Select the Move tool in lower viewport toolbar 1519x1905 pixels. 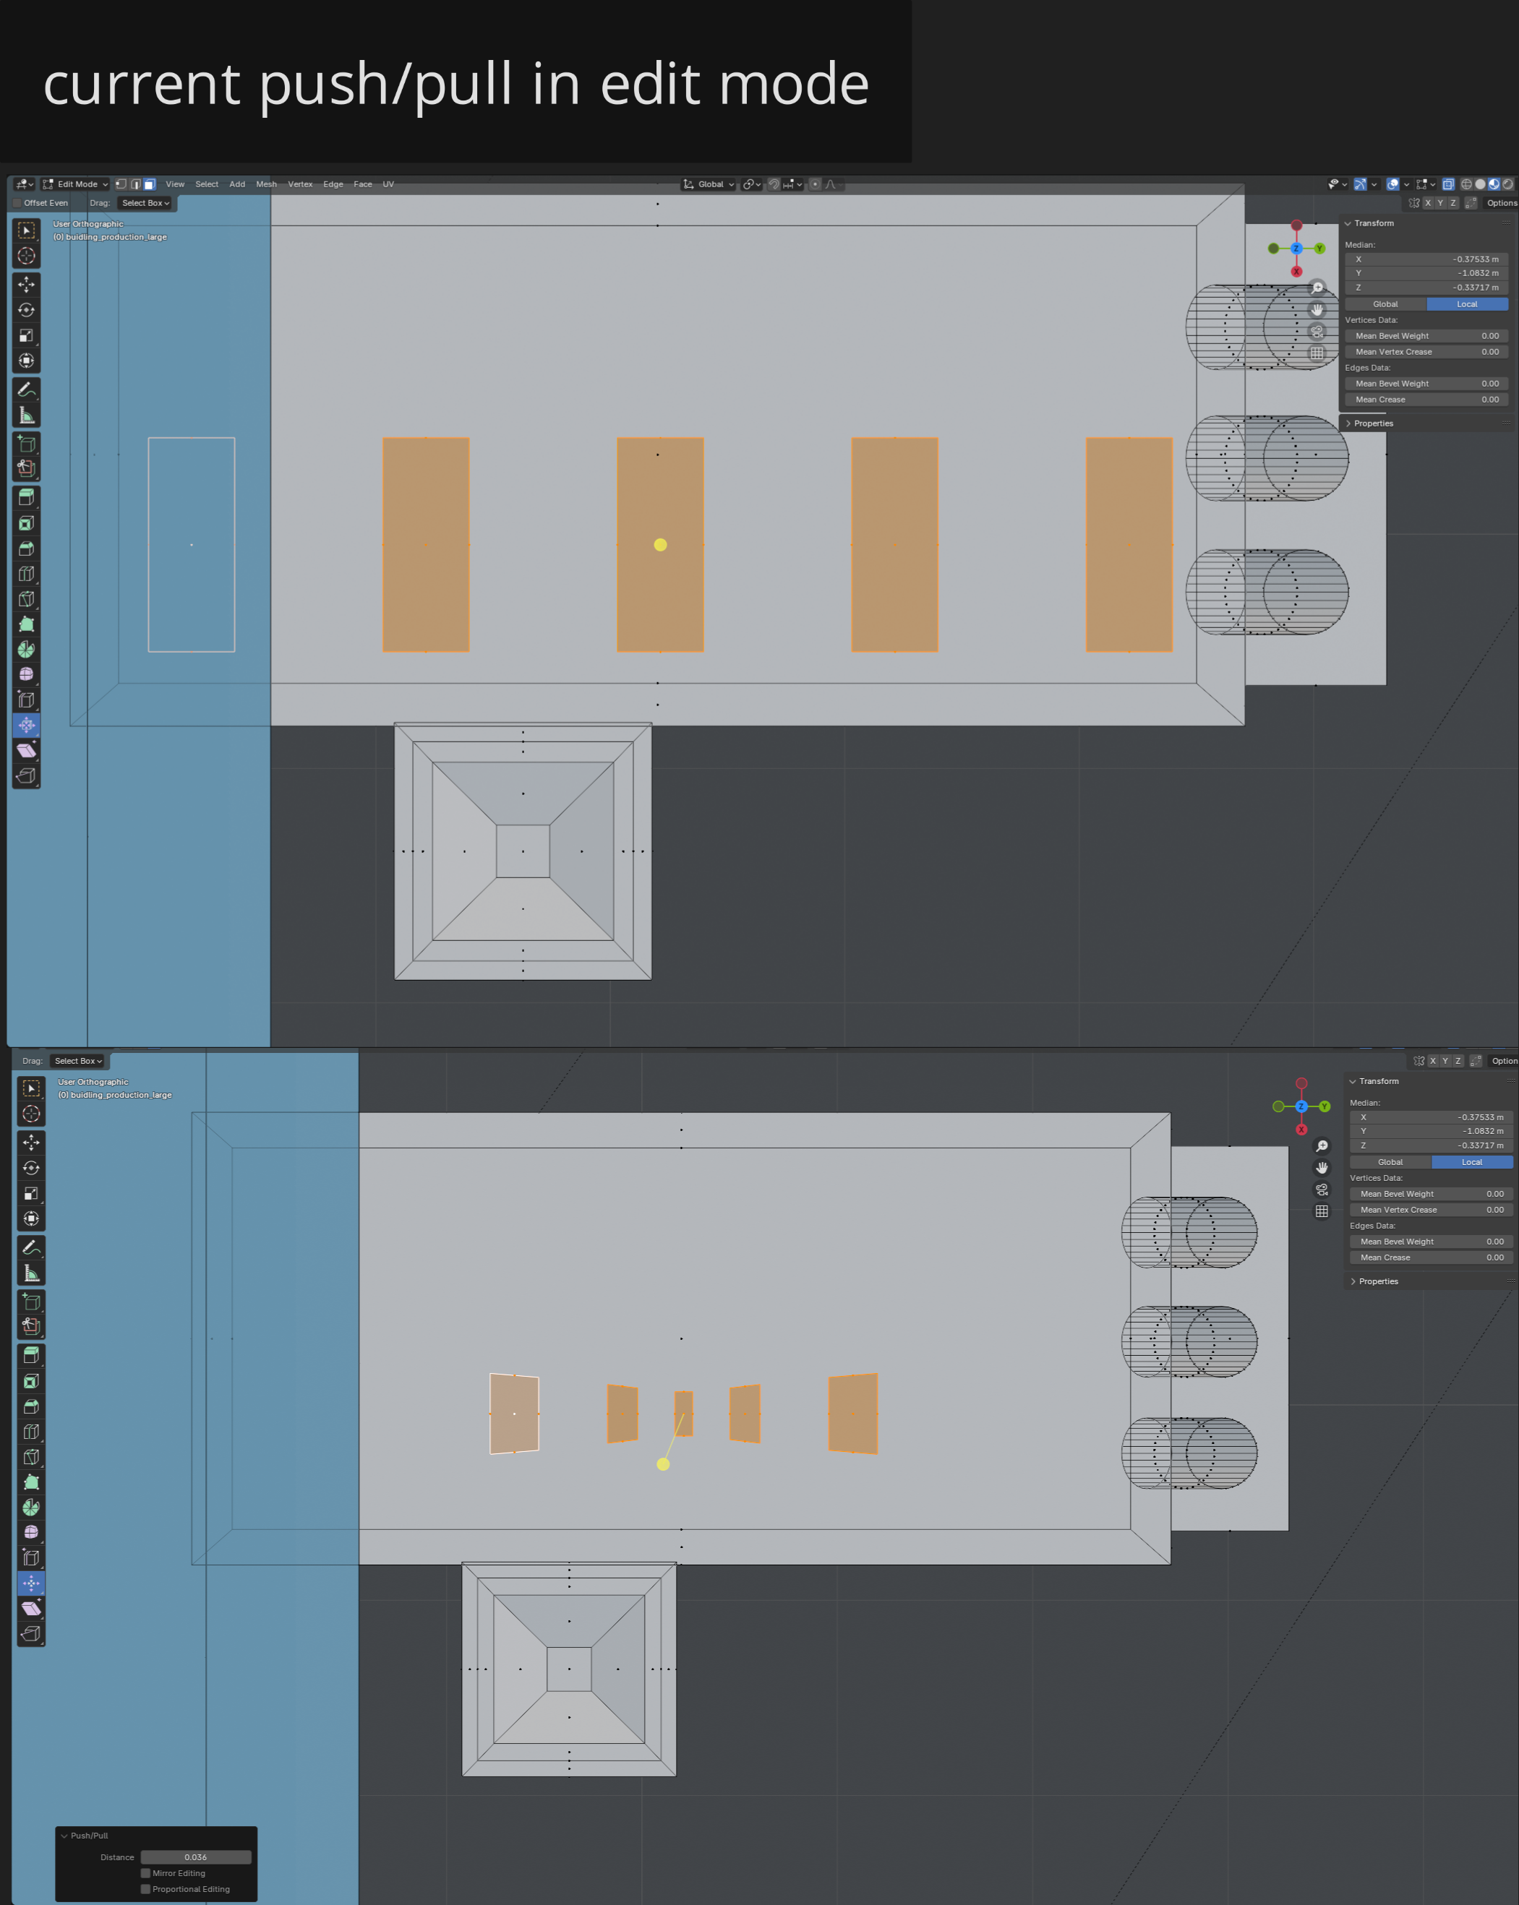pyautogui.click(x=31, y=1143)
